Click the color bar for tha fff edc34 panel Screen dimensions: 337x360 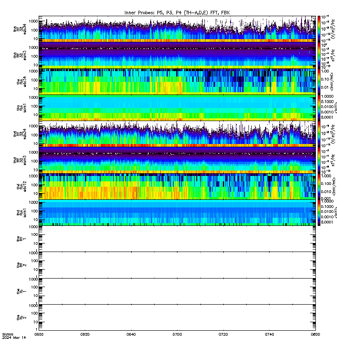tap(319, 29)
